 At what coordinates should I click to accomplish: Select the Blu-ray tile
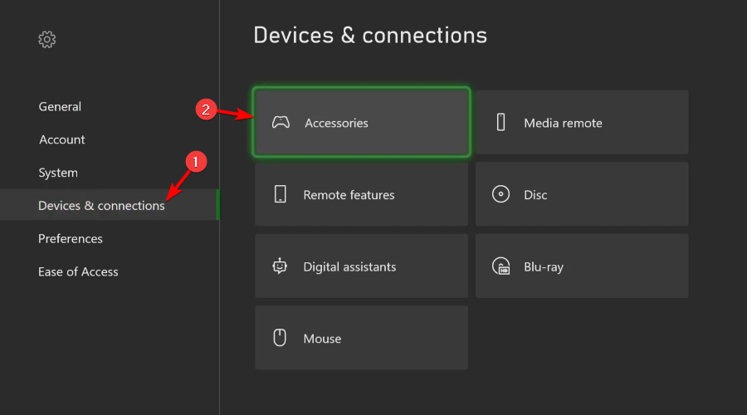click(582, 266)
